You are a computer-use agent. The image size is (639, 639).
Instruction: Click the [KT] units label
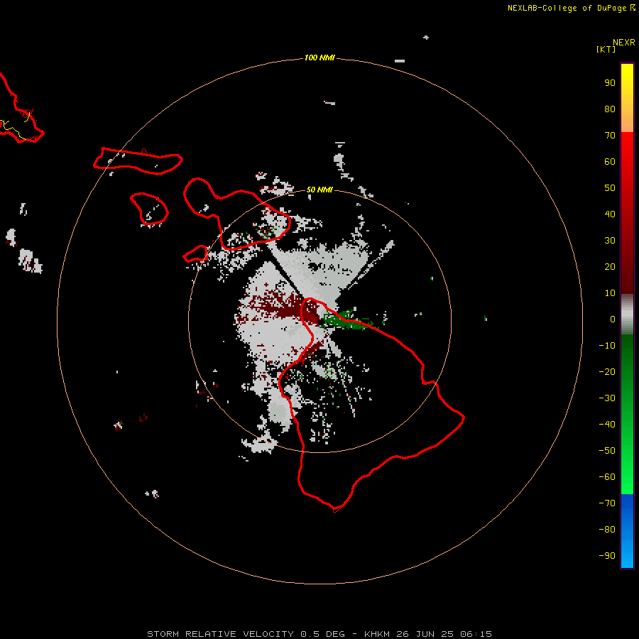coord(606,49)
